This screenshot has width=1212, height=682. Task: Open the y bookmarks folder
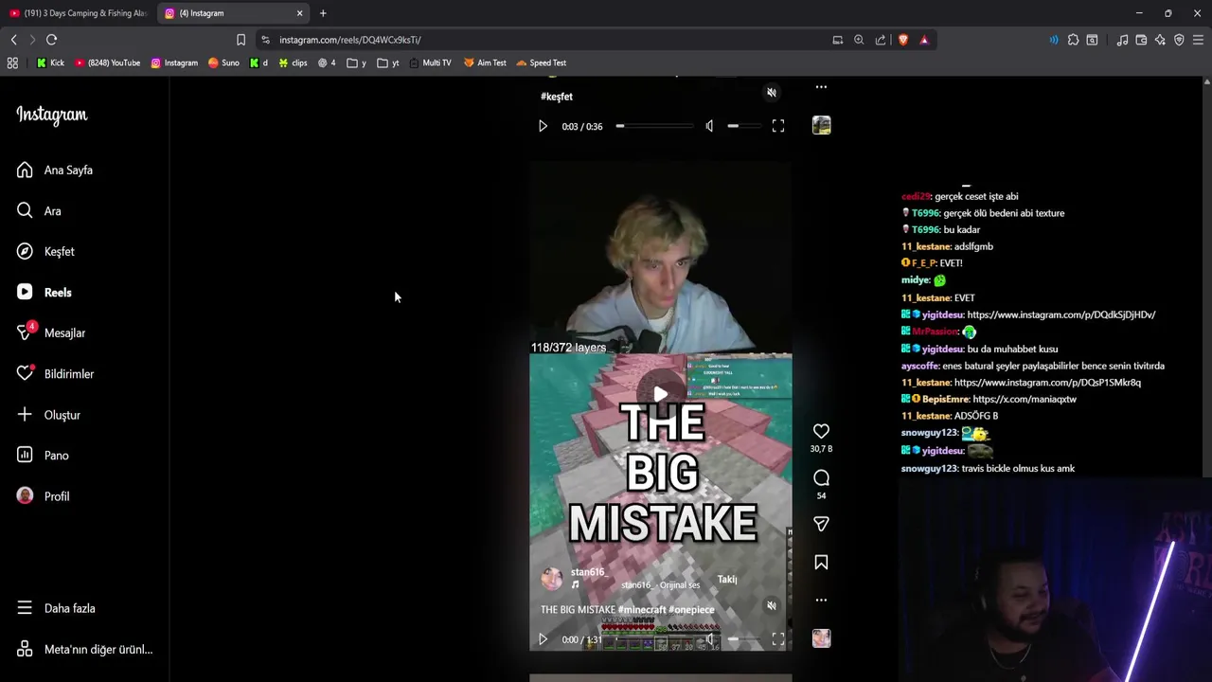pos(357,63)
